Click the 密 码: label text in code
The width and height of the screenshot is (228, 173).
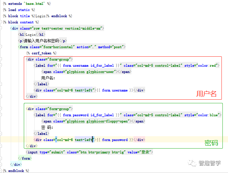pos(47,127)
